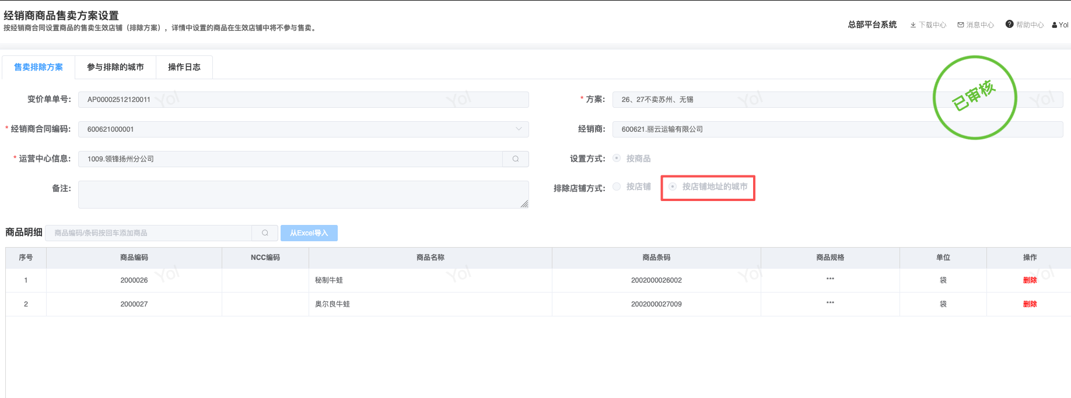Click search icon in 商品明细 input
This screenshot has height=398, width=1071.
point(265,233)
